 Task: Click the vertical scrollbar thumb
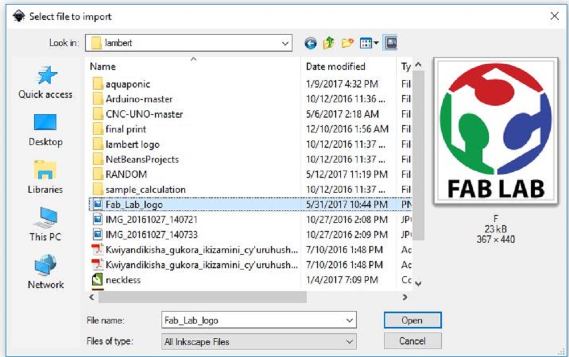[x=418, y=155]
